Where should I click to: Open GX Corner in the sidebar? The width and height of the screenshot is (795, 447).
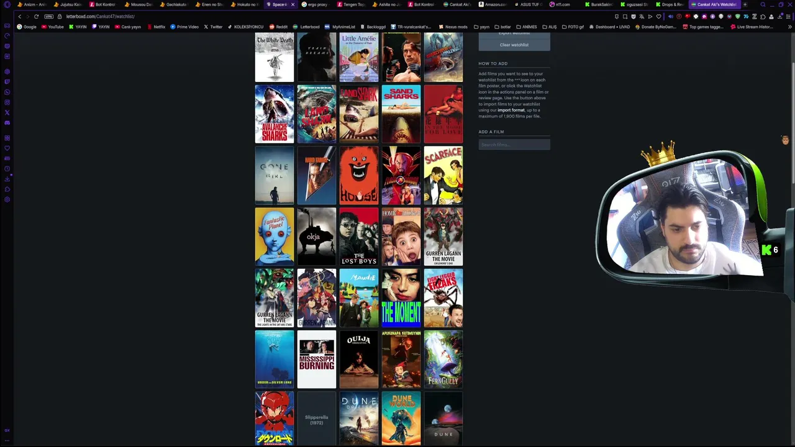point(7,25)
